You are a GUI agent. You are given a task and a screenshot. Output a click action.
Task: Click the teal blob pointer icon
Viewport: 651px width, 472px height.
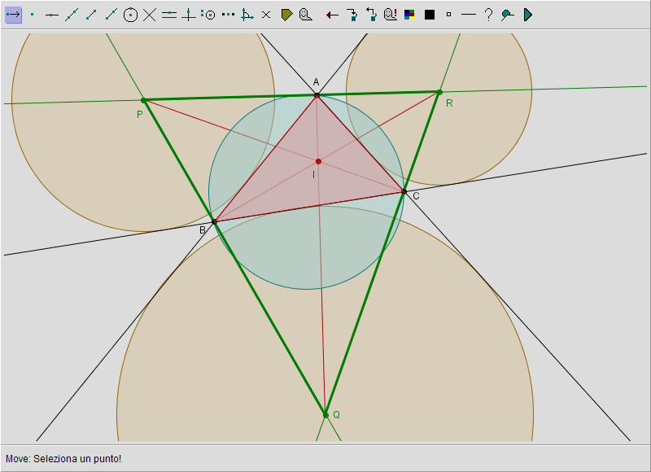507,15
